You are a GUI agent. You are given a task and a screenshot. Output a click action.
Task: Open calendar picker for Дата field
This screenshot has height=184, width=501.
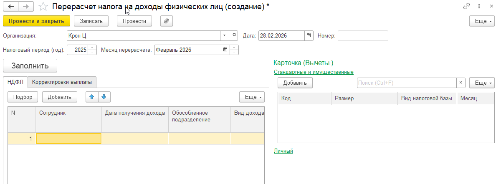click(309, 36)
